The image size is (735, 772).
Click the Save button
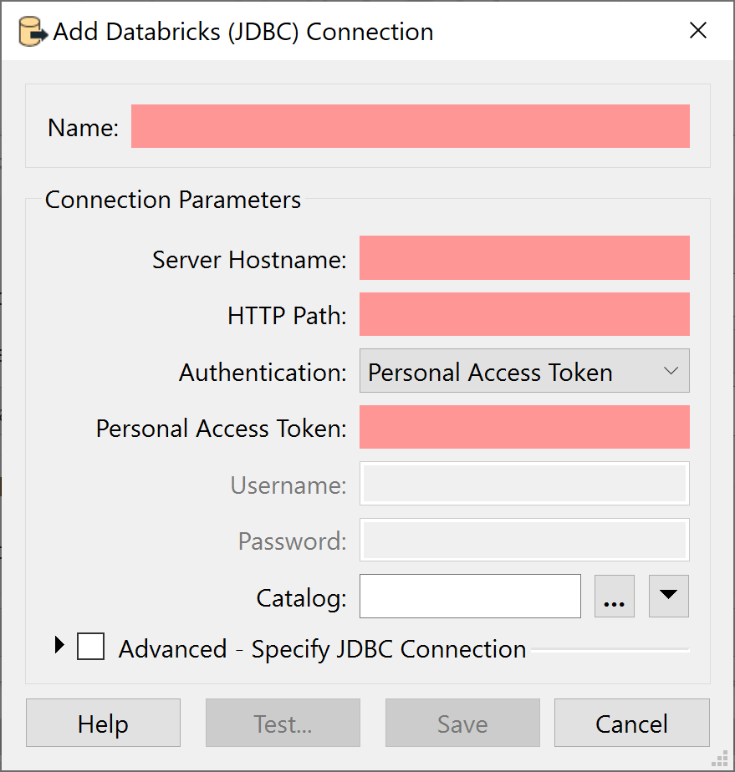point(462,723)
